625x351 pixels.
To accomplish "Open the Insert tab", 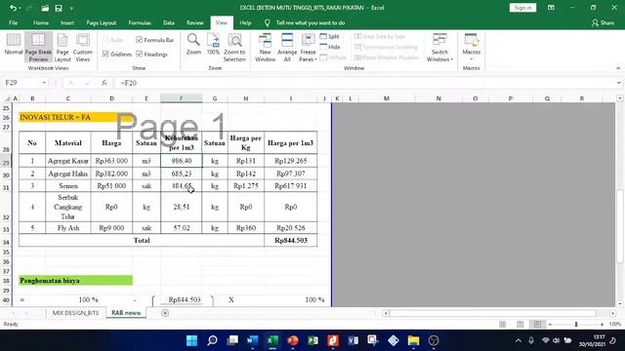I will click(67, 22).
